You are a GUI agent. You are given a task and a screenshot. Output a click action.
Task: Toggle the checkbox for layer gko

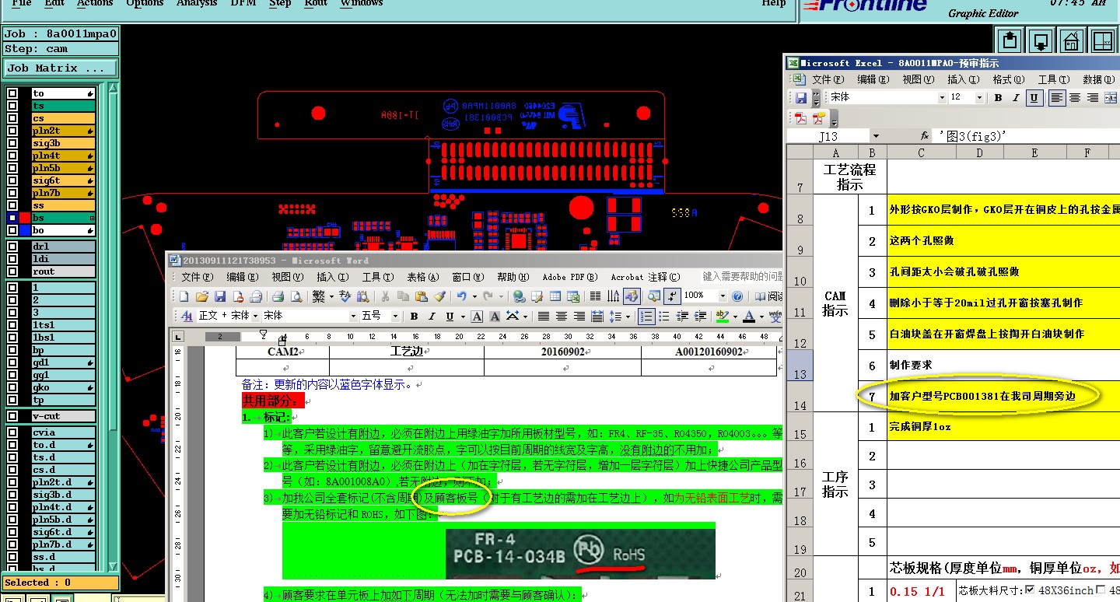tap(12, 387)
